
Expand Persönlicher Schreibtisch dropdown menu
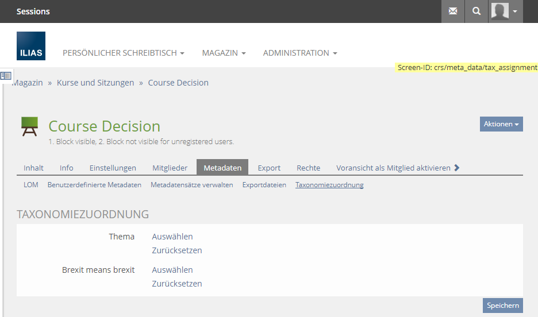point(123,53)
